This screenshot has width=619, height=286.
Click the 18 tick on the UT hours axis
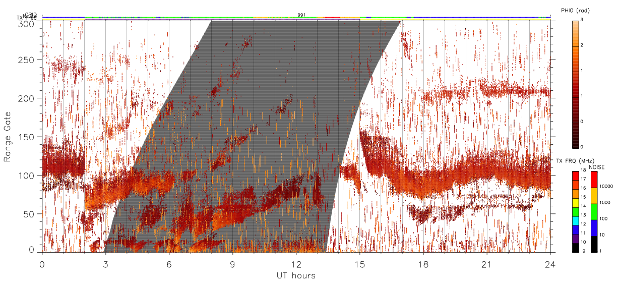coord(423,264)
